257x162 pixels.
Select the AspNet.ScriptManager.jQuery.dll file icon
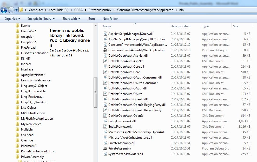coord(105,34)
